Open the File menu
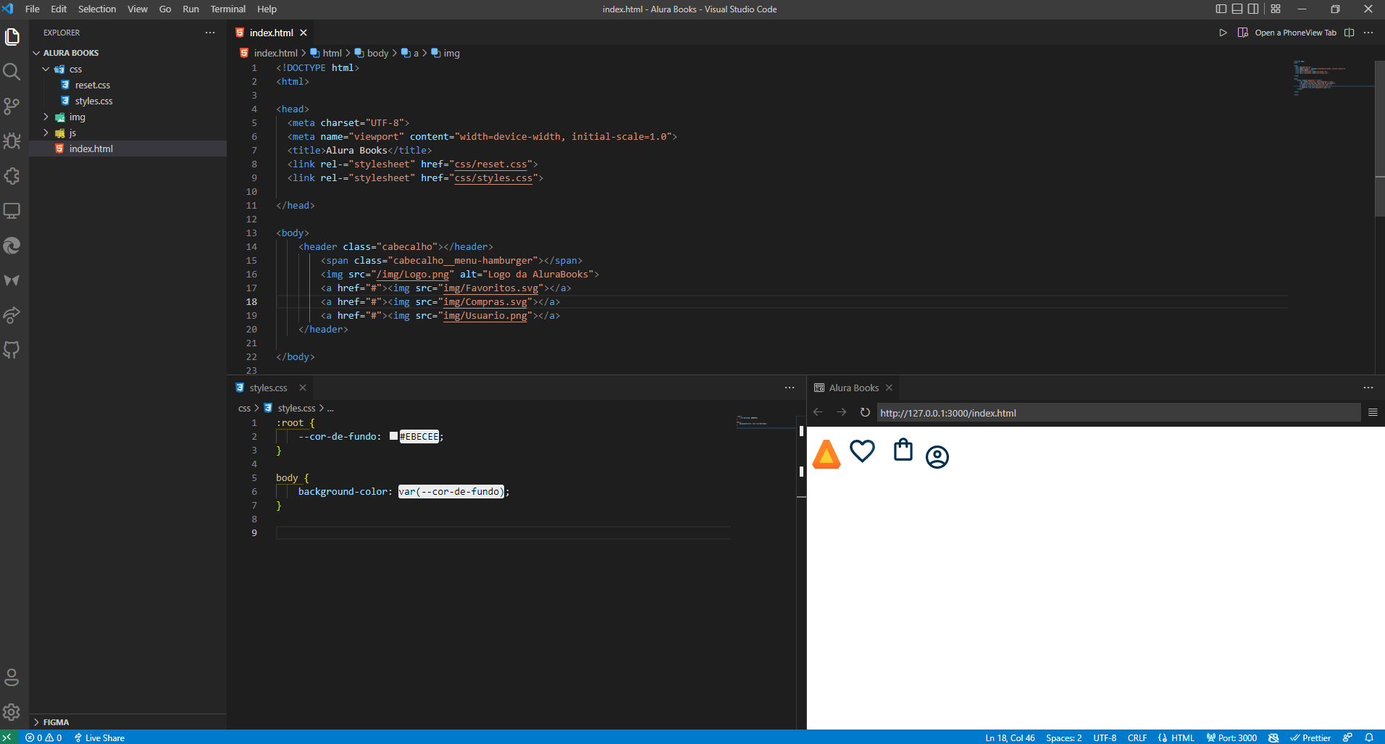 33,9
